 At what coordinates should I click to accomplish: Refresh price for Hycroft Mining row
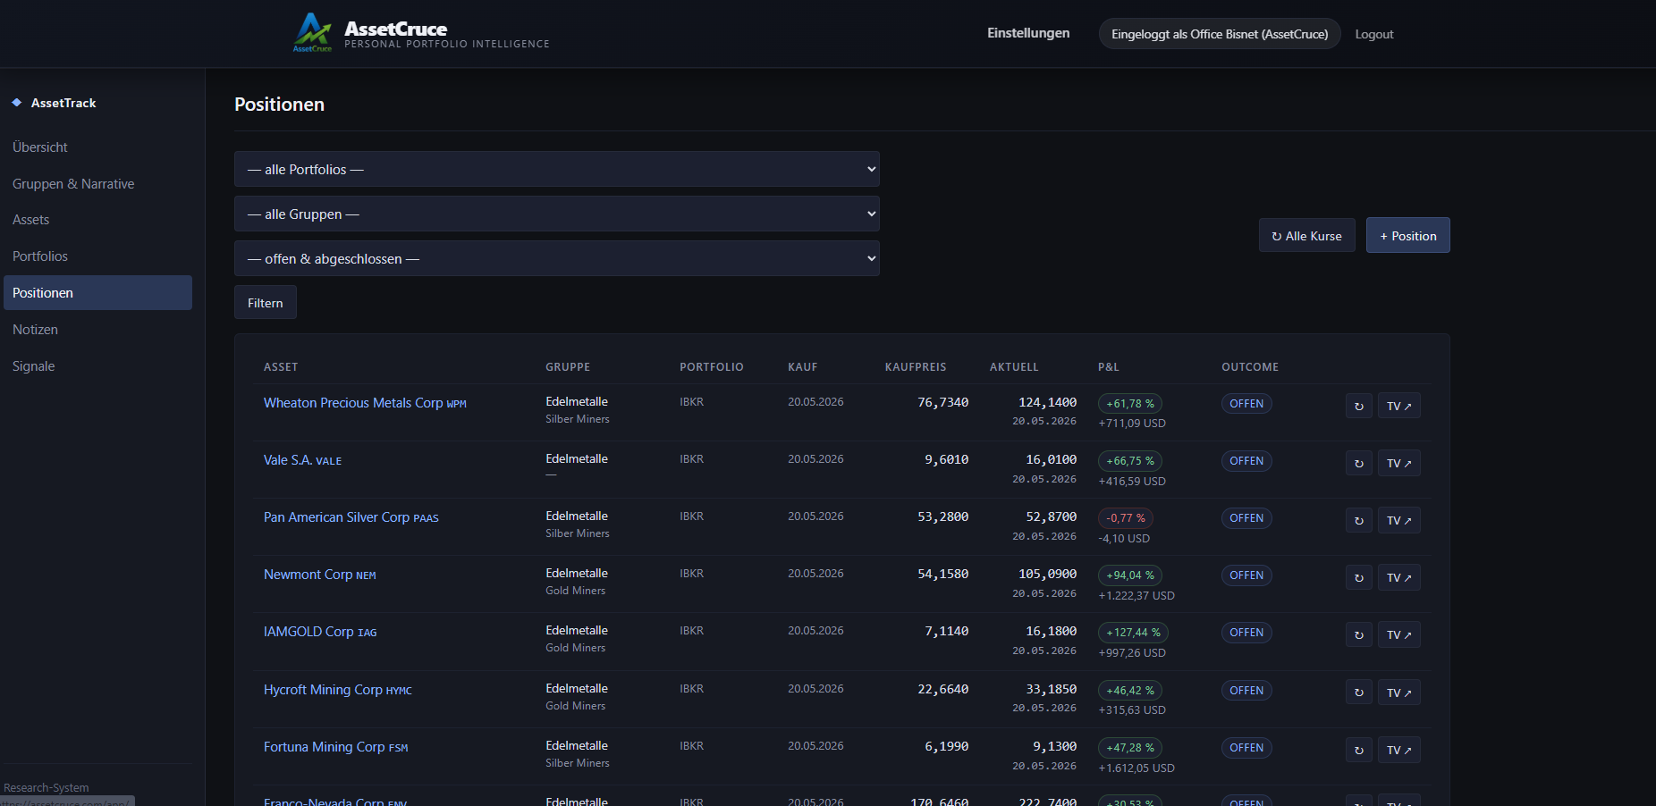[1358, 693]
